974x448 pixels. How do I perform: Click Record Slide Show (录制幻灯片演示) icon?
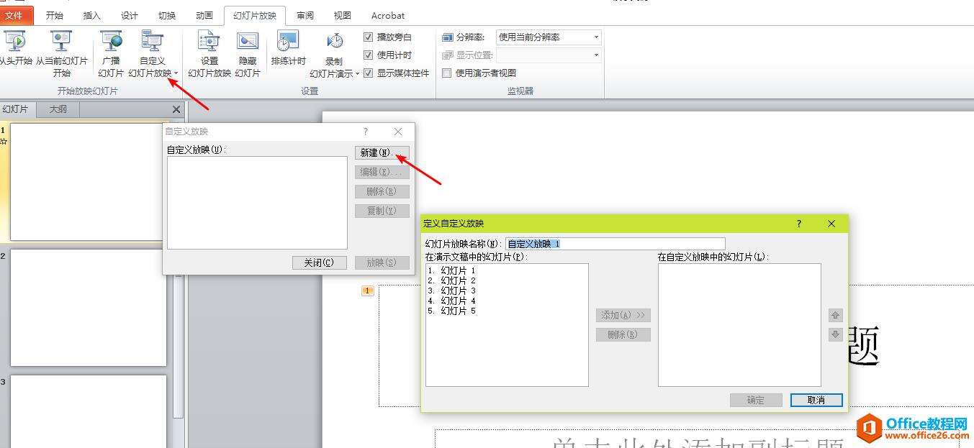coord(335,41)
